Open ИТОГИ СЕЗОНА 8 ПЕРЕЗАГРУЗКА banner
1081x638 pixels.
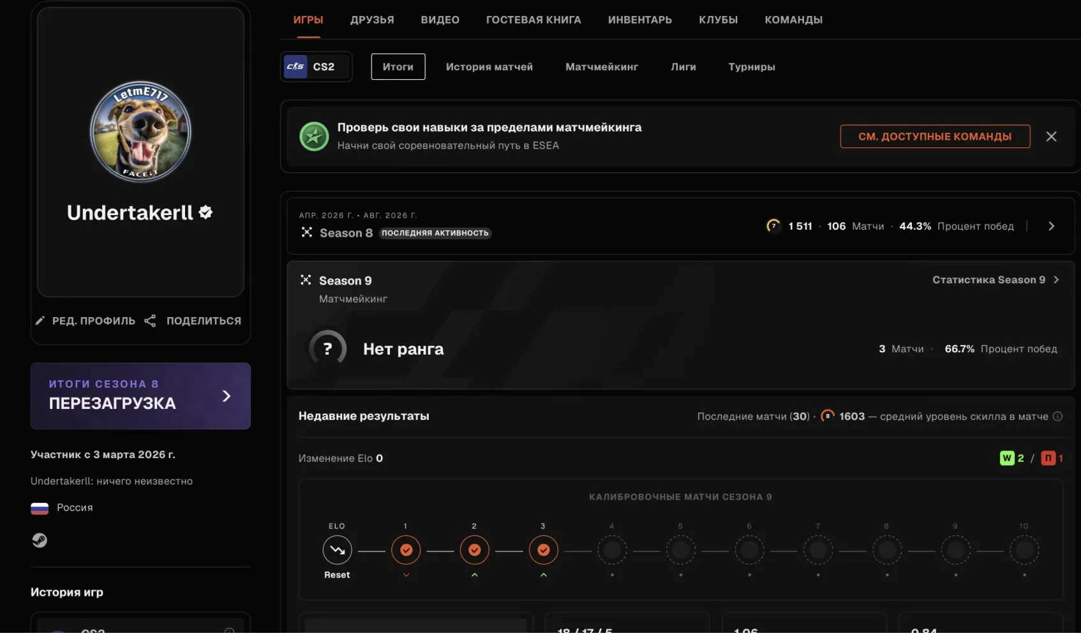140,396
